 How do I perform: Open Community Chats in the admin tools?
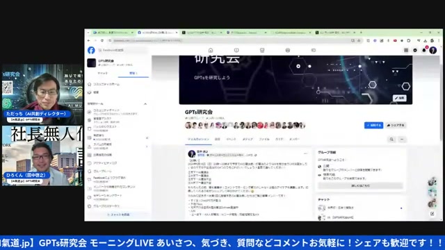pos(118,112)
